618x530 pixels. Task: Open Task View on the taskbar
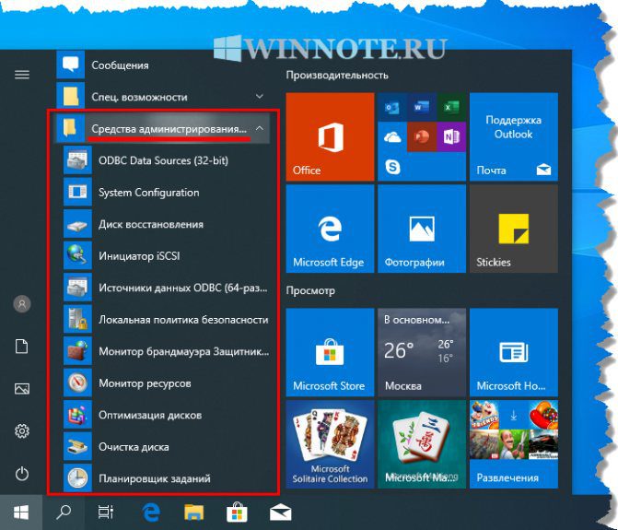(106, 512)
